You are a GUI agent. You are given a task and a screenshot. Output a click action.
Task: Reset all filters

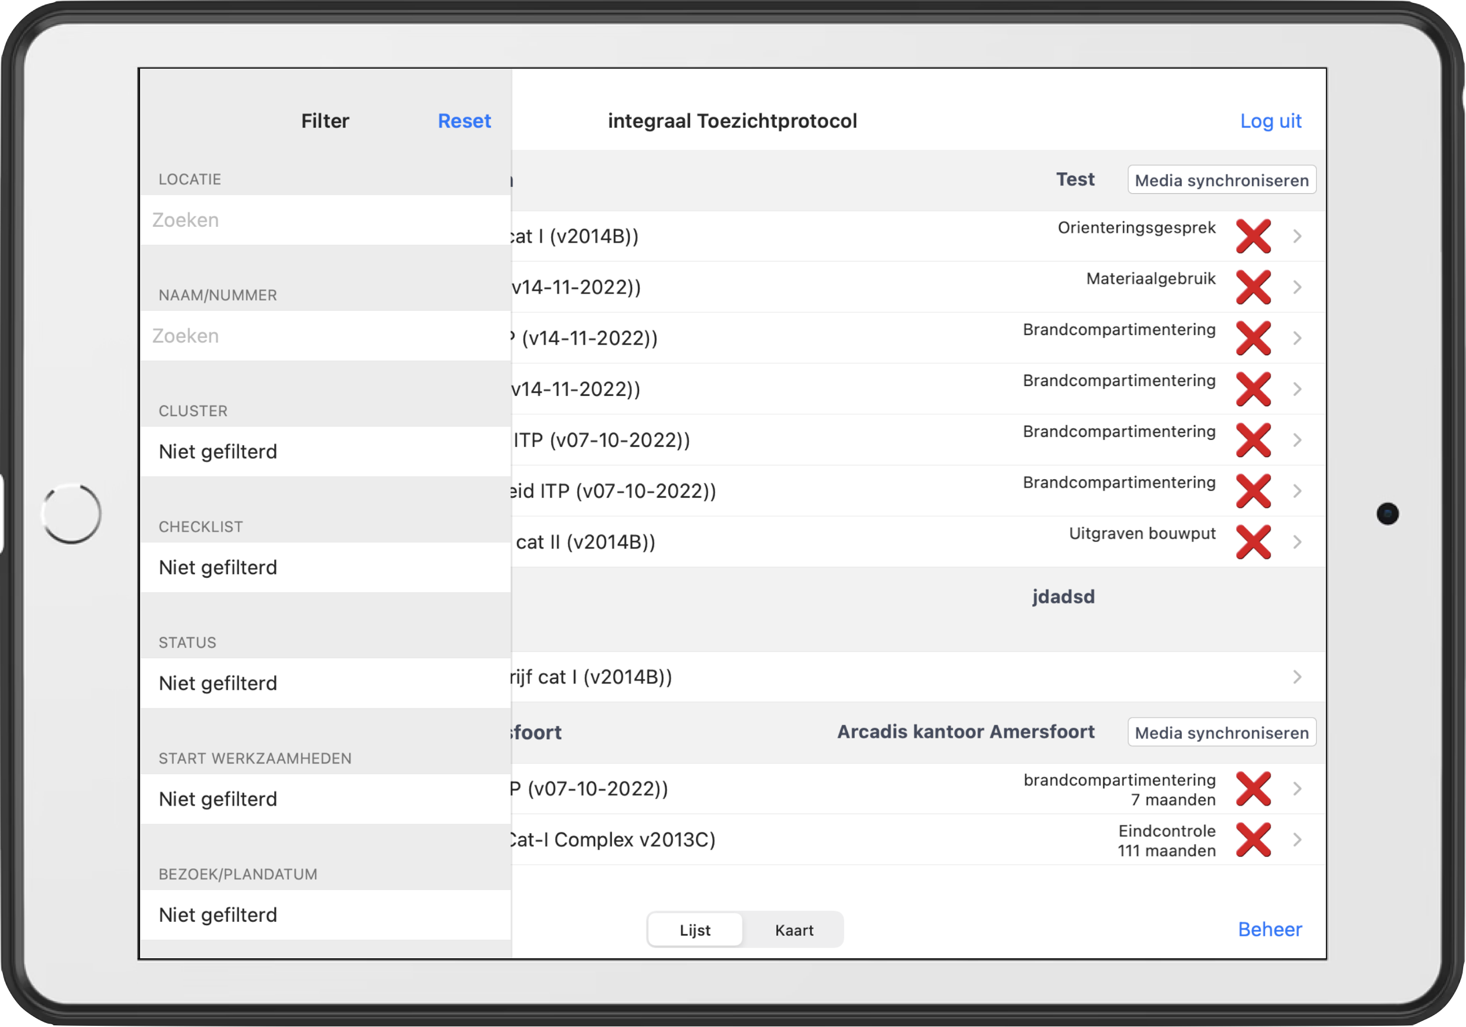pyautogui.click(x=463, y=120)
